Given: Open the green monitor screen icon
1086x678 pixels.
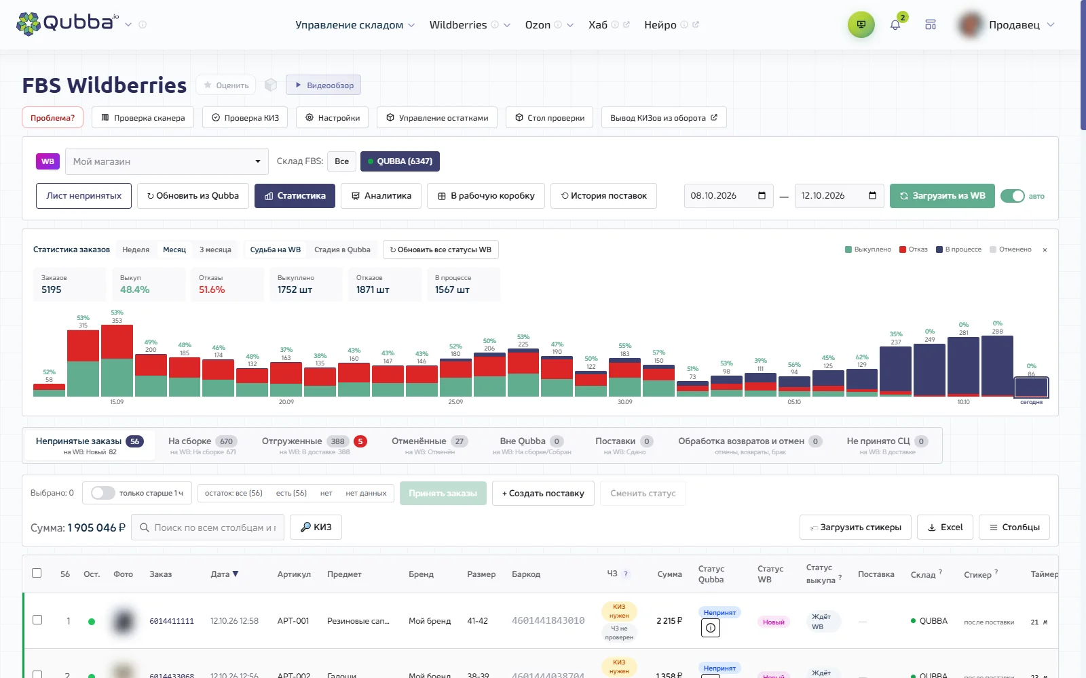Looking at the screenshot, I should [x=861, y=25].
